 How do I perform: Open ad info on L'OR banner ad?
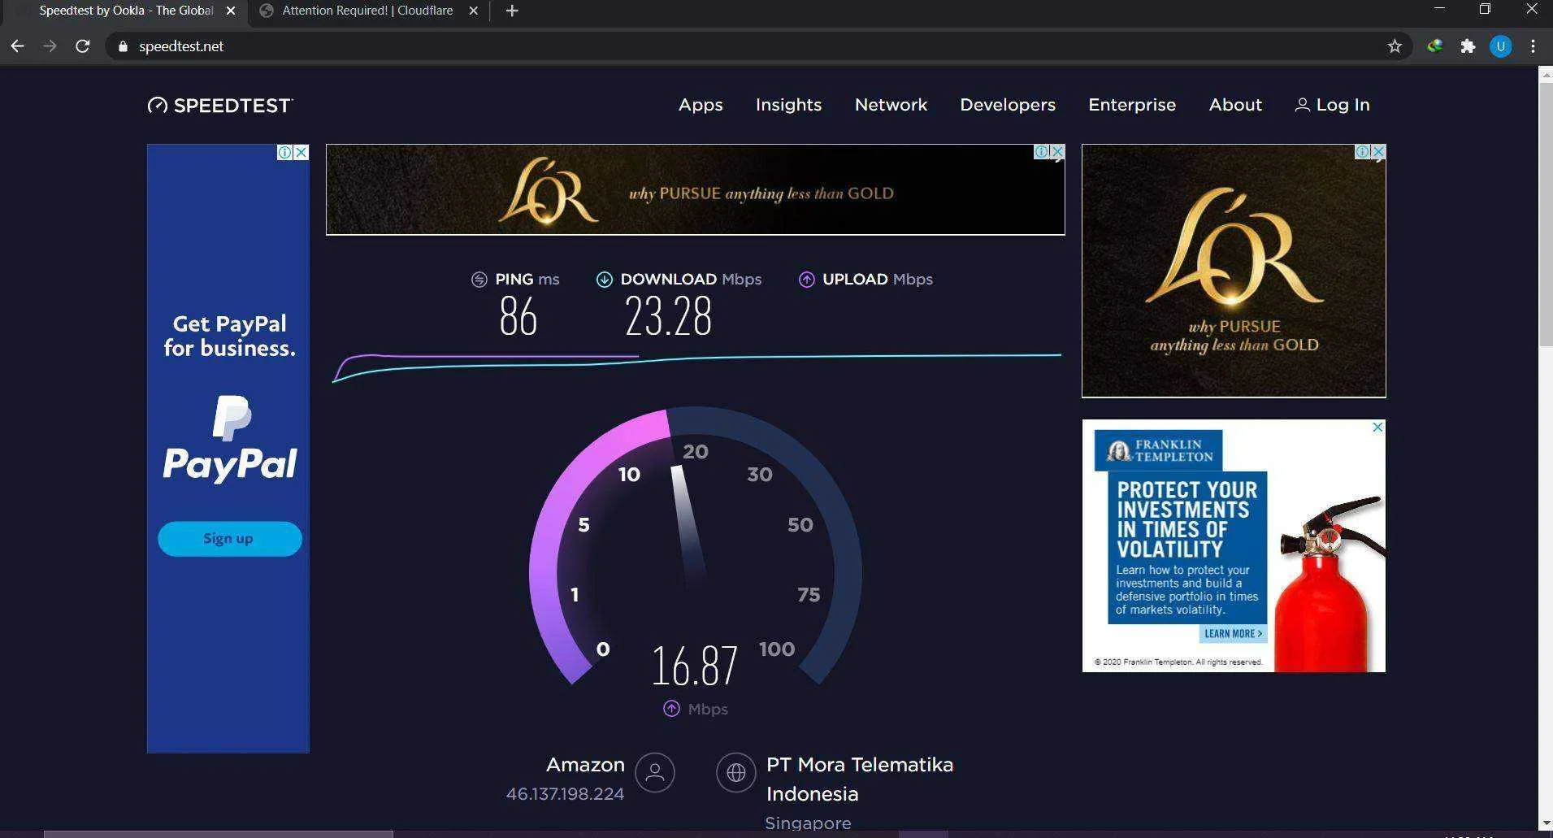pyautogui.click(x=1041, y=152)
